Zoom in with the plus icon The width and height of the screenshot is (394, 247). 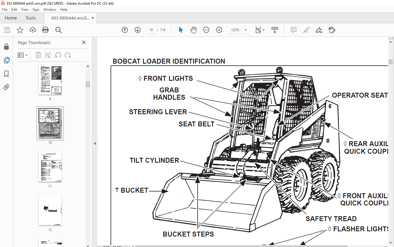(x=219, y=30)
